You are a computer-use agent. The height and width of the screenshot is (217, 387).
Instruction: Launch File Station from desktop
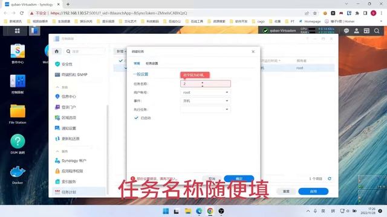(x=18, y=114)
